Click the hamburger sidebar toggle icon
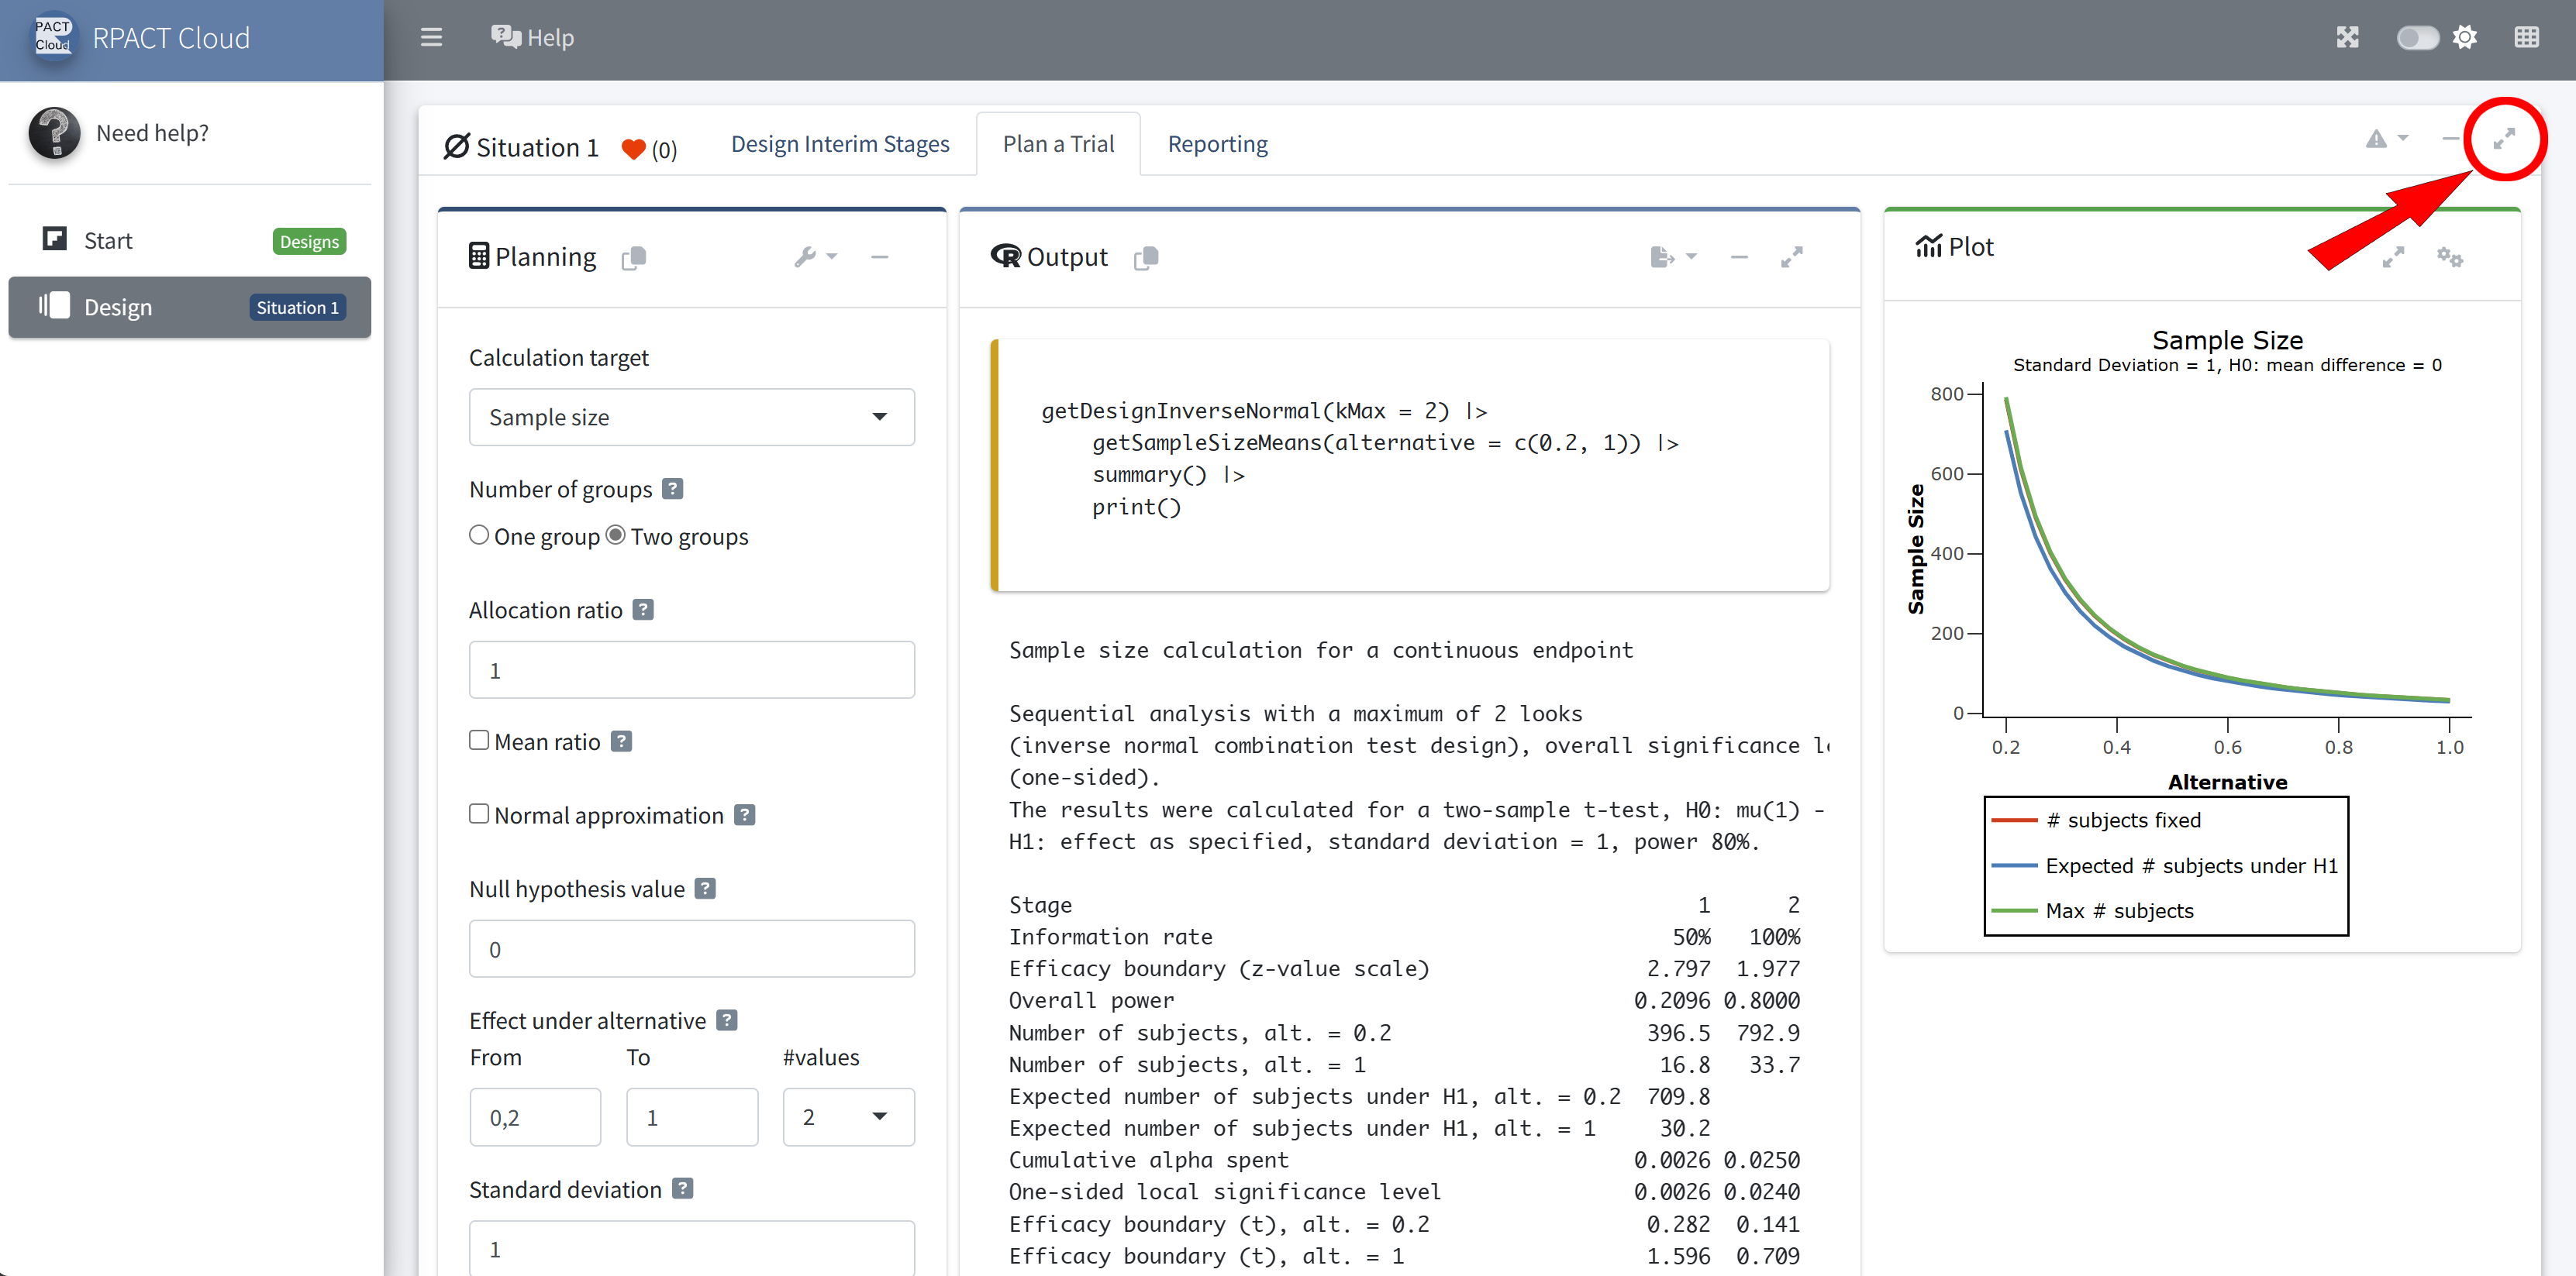The height and width of the screenshot is (1276, 2576). point(431,38)
